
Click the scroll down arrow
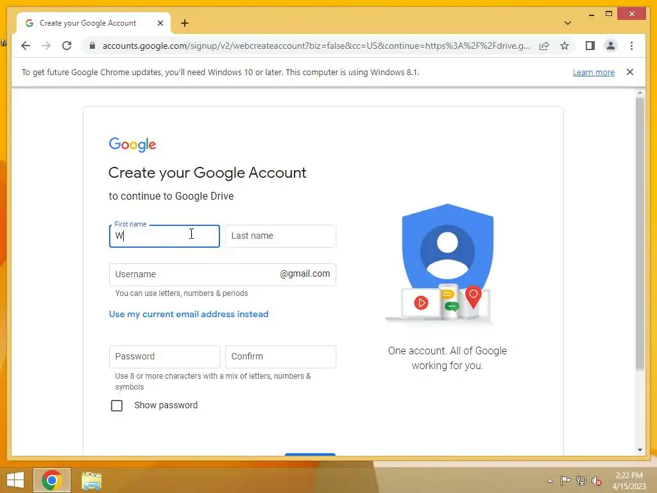click(x=640, y=450)
